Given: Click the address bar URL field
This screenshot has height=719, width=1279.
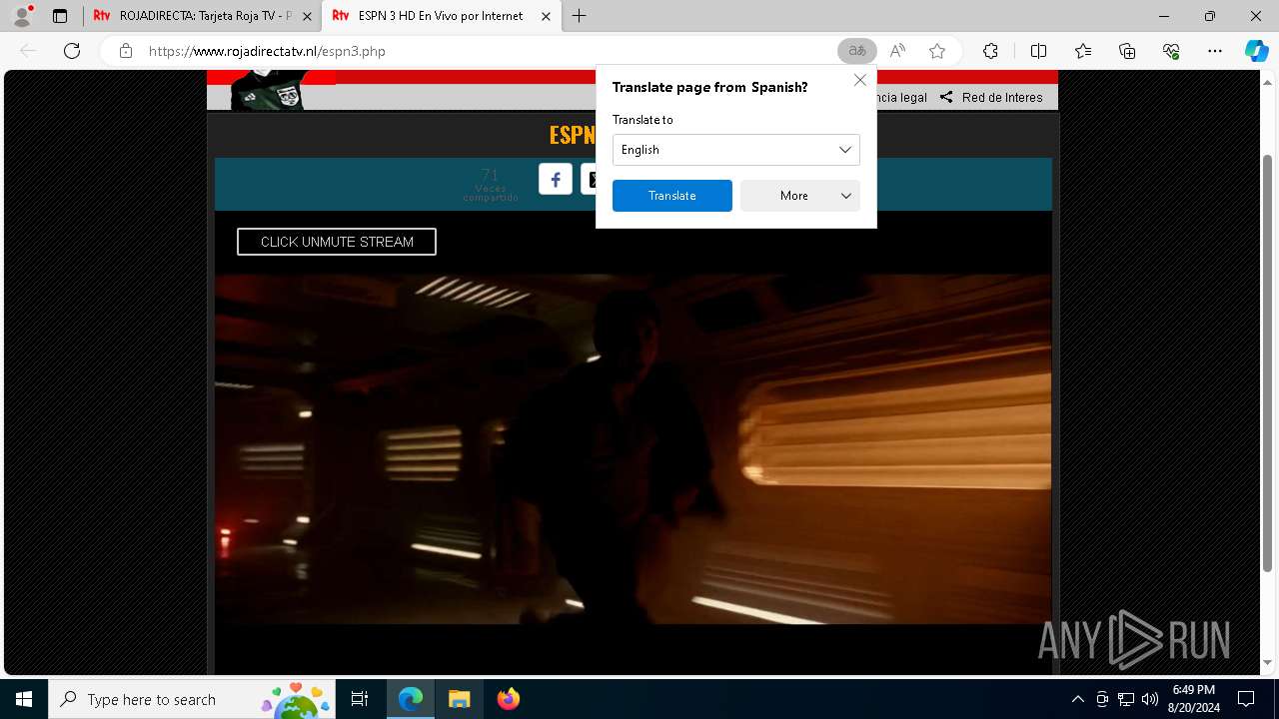Looking at the screenshot, I should tap(480, 51).
